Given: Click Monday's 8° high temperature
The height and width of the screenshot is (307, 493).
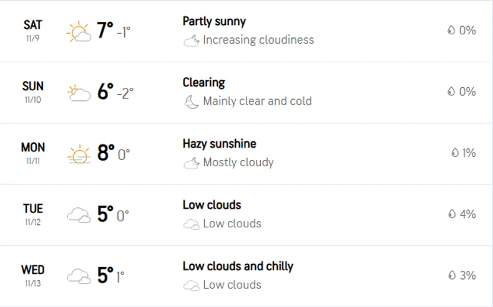Looking at the screenshot, I should 105,153.
